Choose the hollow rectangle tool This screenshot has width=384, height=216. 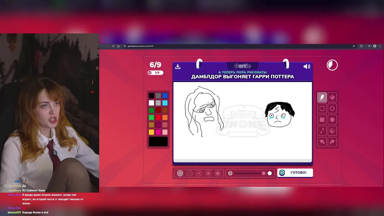[322, 108]
